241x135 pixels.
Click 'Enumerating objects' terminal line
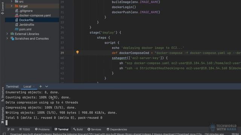tap(32, 92)
